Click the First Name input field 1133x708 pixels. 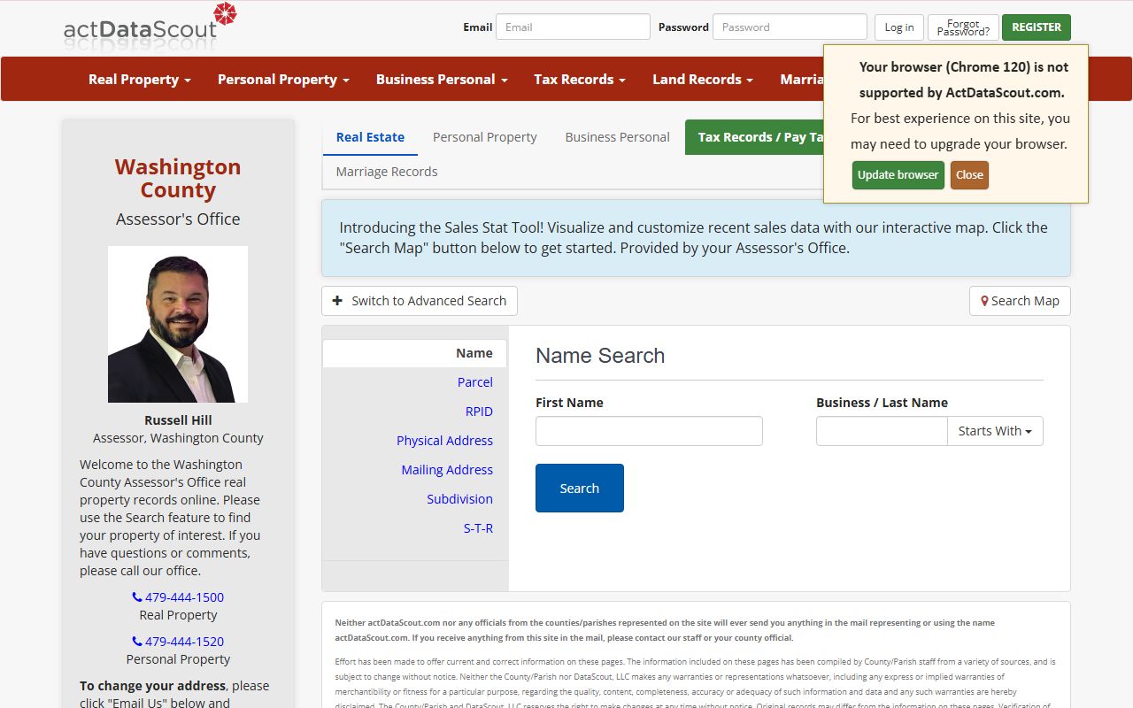(649, 431)
